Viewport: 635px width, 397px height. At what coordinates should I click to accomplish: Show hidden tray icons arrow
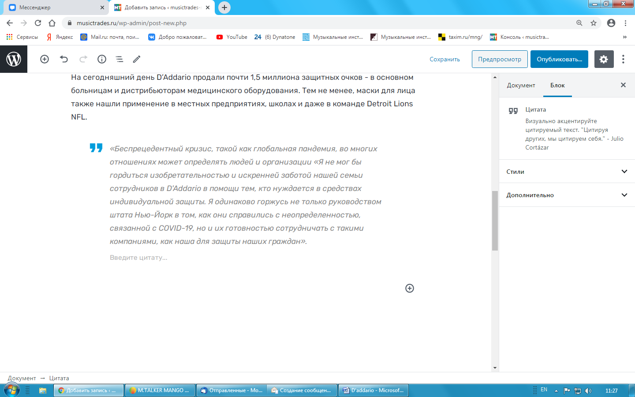point(556,390)
